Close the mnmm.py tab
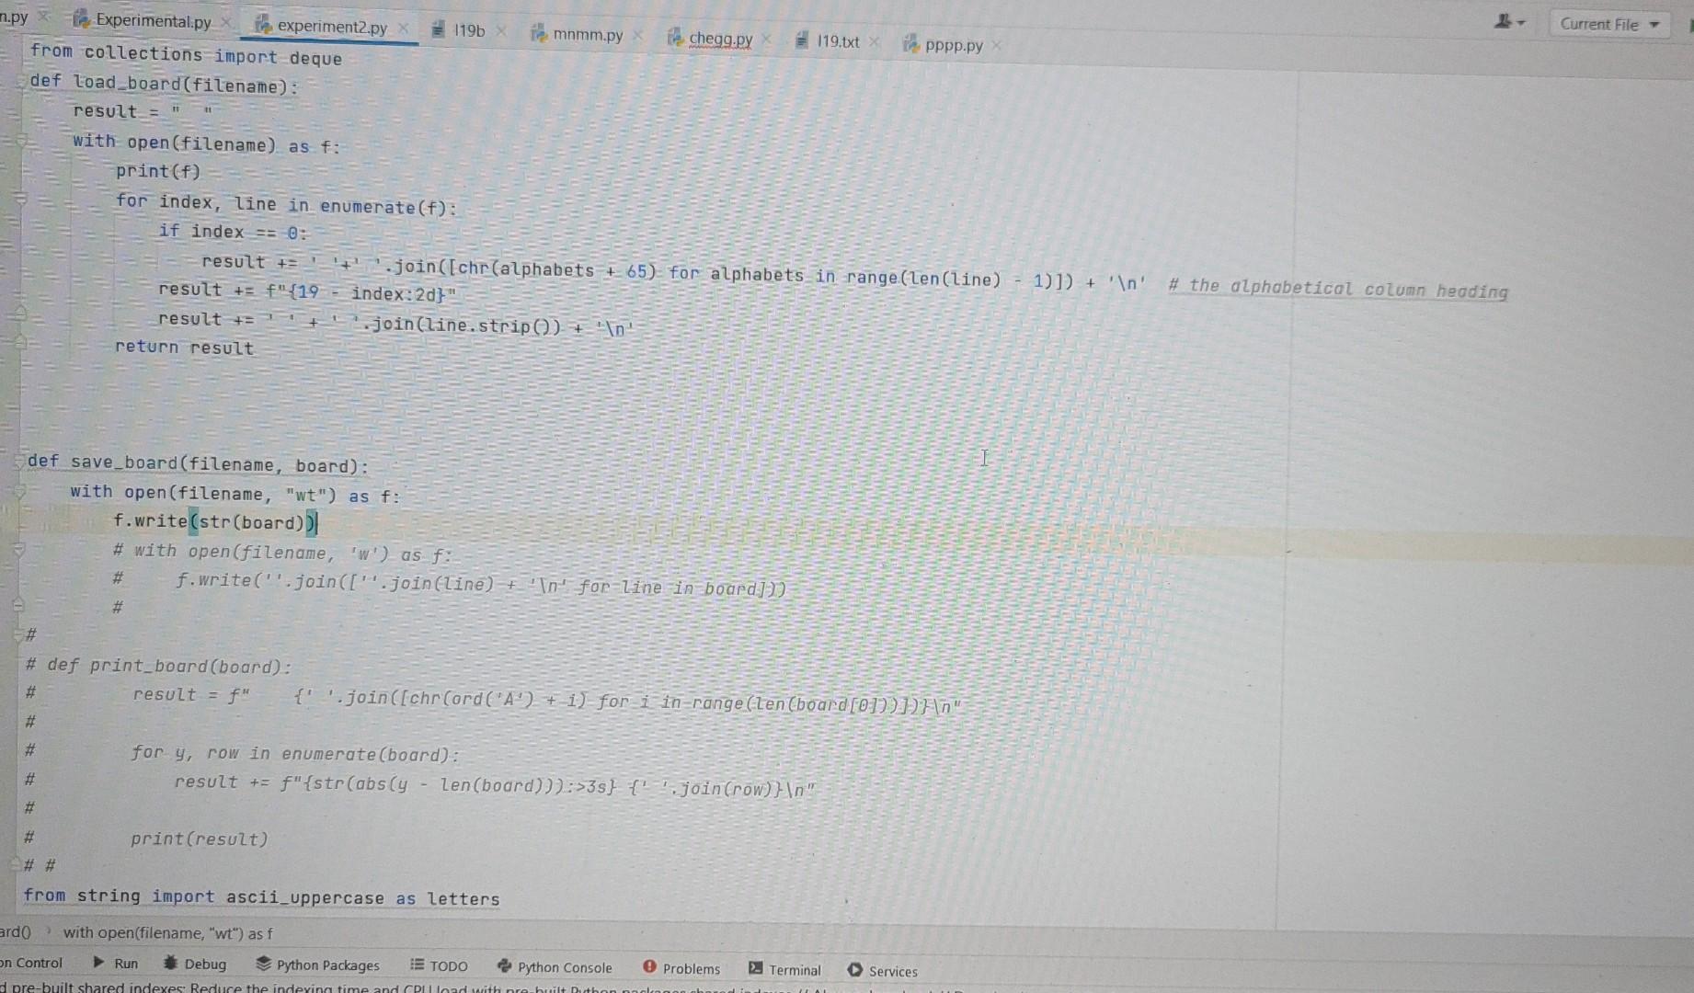This screenshot has height=993, width=1694. 638,35
